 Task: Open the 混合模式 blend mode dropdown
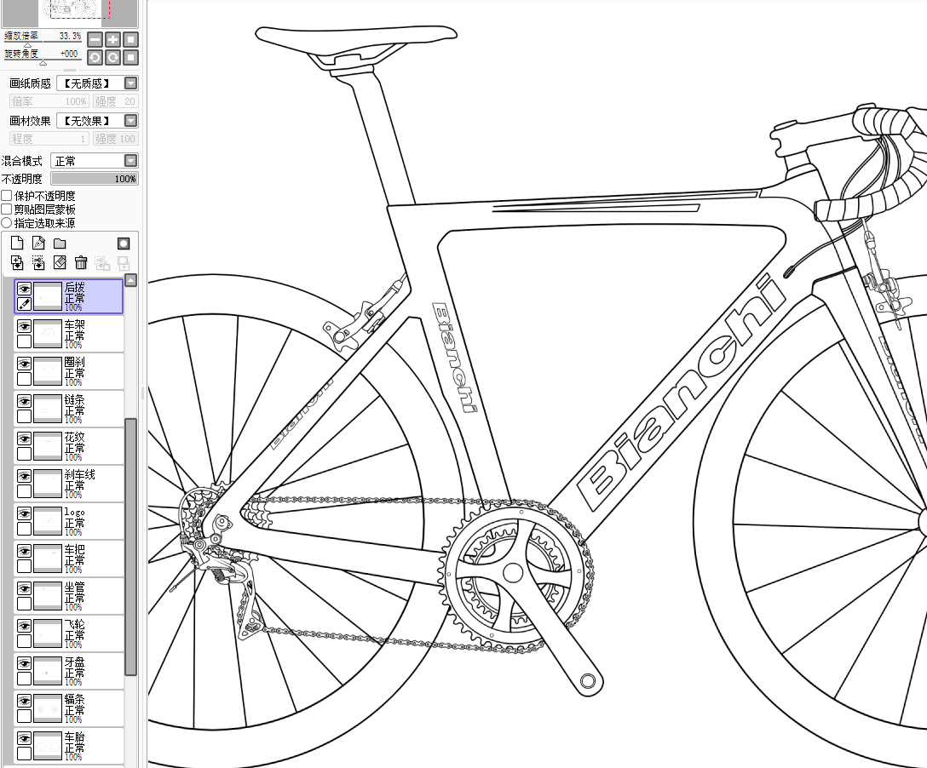tap(130, 161)
